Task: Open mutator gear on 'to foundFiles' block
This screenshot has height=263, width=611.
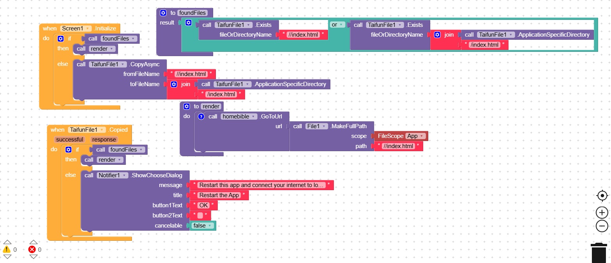Action: coord(164,13)
